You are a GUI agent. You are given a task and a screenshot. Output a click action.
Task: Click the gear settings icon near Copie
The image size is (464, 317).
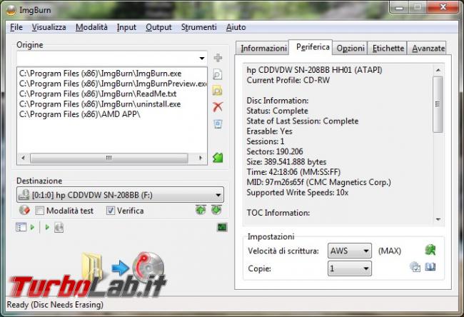[415, 267]
